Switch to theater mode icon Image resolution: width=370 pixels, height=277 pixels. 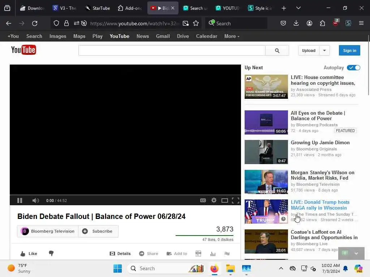pos(225,201)
